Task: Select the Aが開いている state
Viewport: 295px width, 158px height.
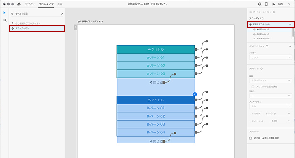Action: 263,30
